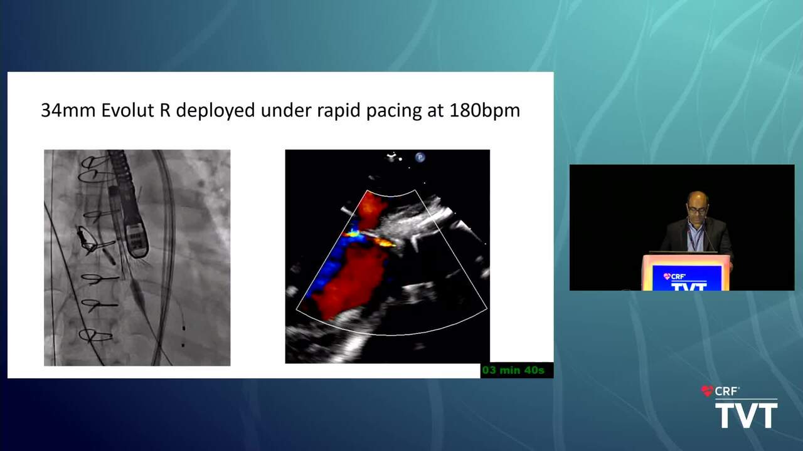
Task: Click the speaker video feed
Action: 682,227
